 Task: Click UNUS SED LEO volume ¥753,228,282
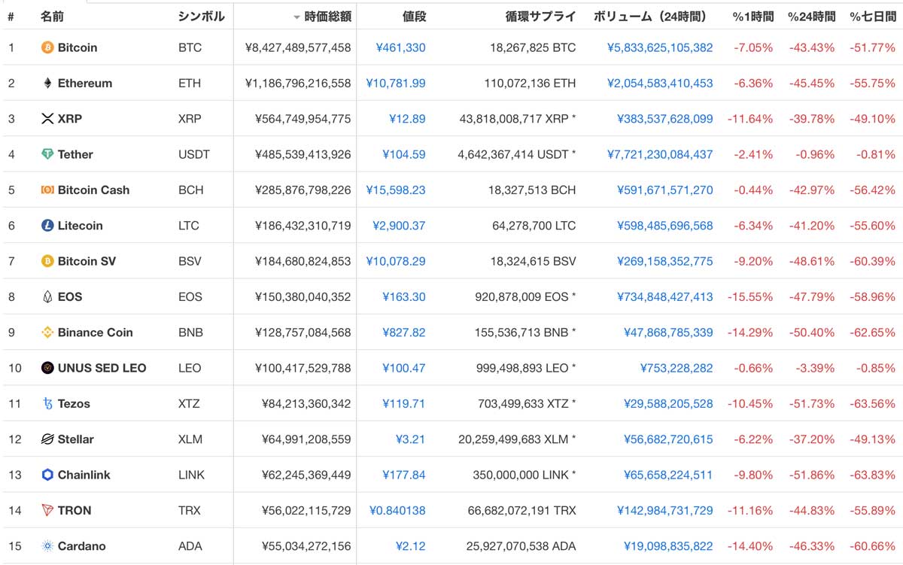pyautogui.click(x=676, y=368)
